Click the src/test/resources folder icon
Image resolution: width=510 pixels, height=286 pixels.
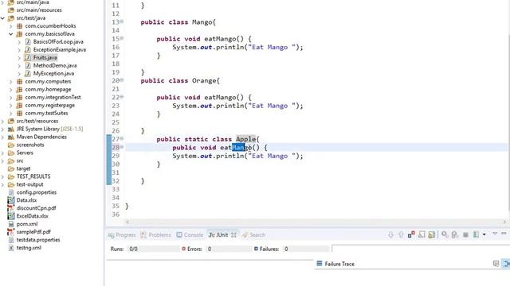pos(11,122)
